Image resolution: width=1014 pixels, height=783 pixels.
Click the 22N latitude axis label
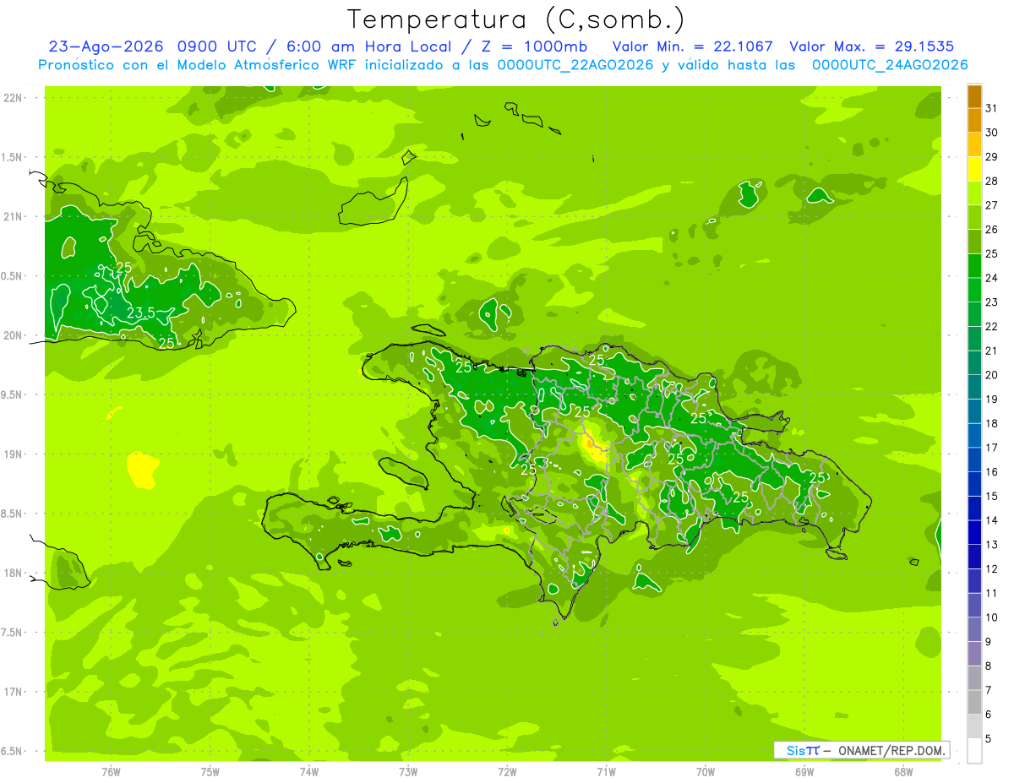[12, 98]
